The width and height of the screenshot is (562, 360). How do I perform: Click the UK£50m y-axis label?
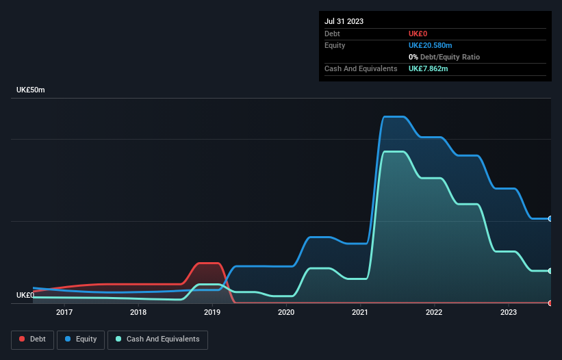coord(31,90)
